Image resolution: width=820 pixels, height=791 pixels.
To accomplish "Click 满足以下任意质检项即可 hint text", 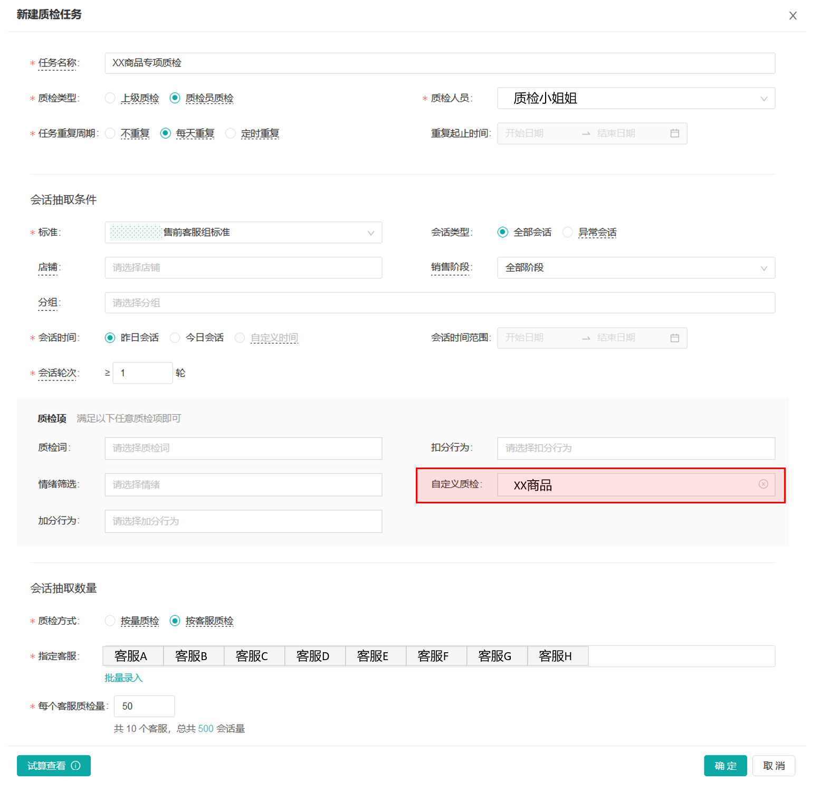I will click(129, 418).
